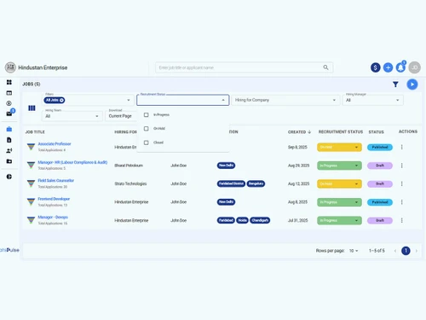Click the blue play button icon
Image resolution: width=426 pixels, height=320 pixels.
412,84
